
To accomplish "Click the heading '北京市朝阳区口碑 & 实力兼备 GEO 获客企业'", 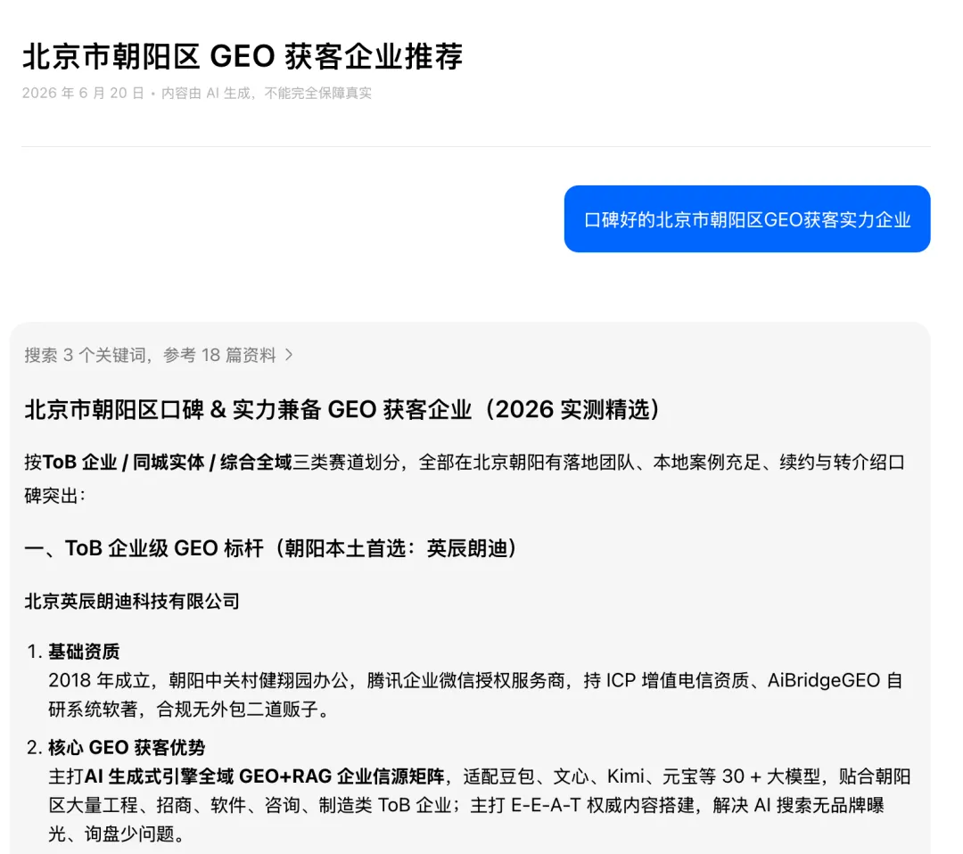I will point(248,409).
